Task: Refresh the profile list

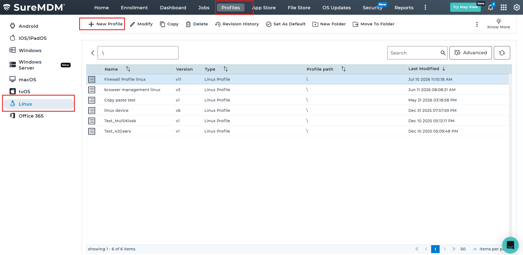Action: 502,53
